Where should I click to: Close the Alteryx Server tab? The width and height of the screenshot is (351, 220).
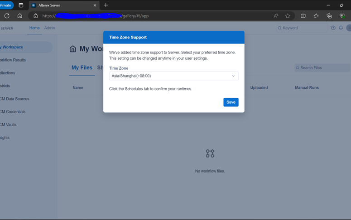[x=95, y=5]
